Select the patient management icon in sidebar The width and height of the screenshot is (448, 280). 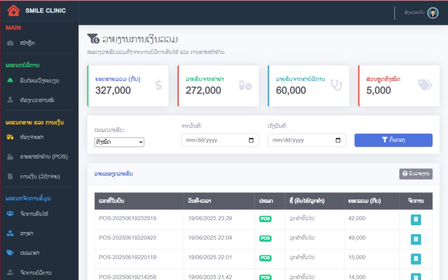coord(11,214)
